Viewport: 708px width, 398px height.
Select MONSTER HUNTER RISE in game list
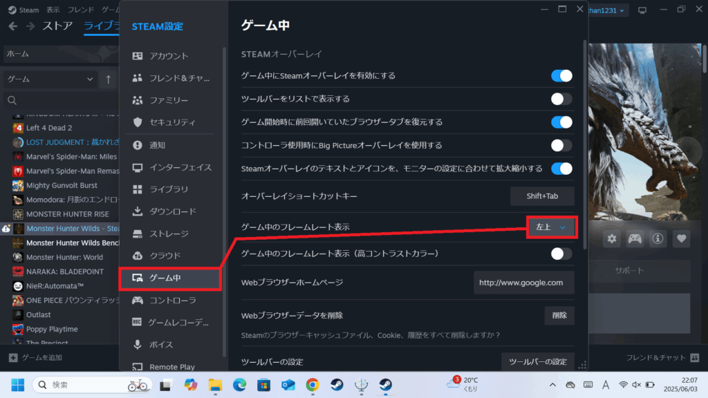pos(68,214)
